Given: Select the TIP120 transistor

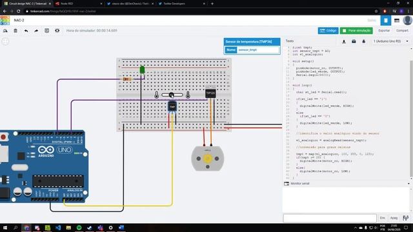Looking at the screenshot, I should (210, 93).
